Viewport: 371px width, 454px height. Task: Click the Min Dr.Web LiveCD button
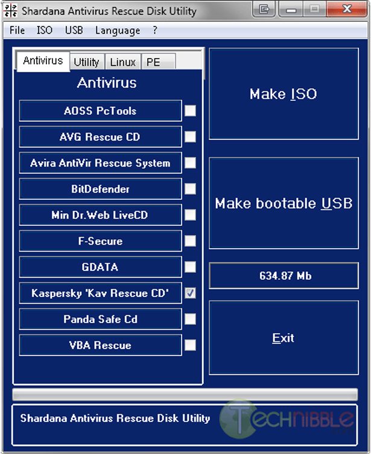point(100,215)
